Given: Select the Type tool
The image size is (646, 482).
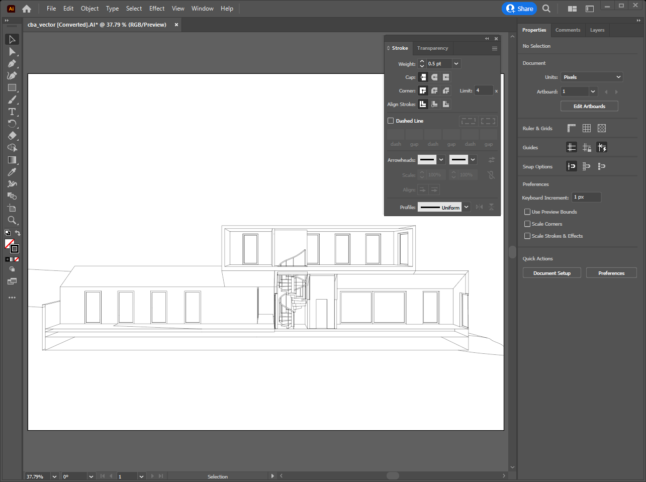Looking at the screenshot, I should pyautogui.click(x=12, y=112).
